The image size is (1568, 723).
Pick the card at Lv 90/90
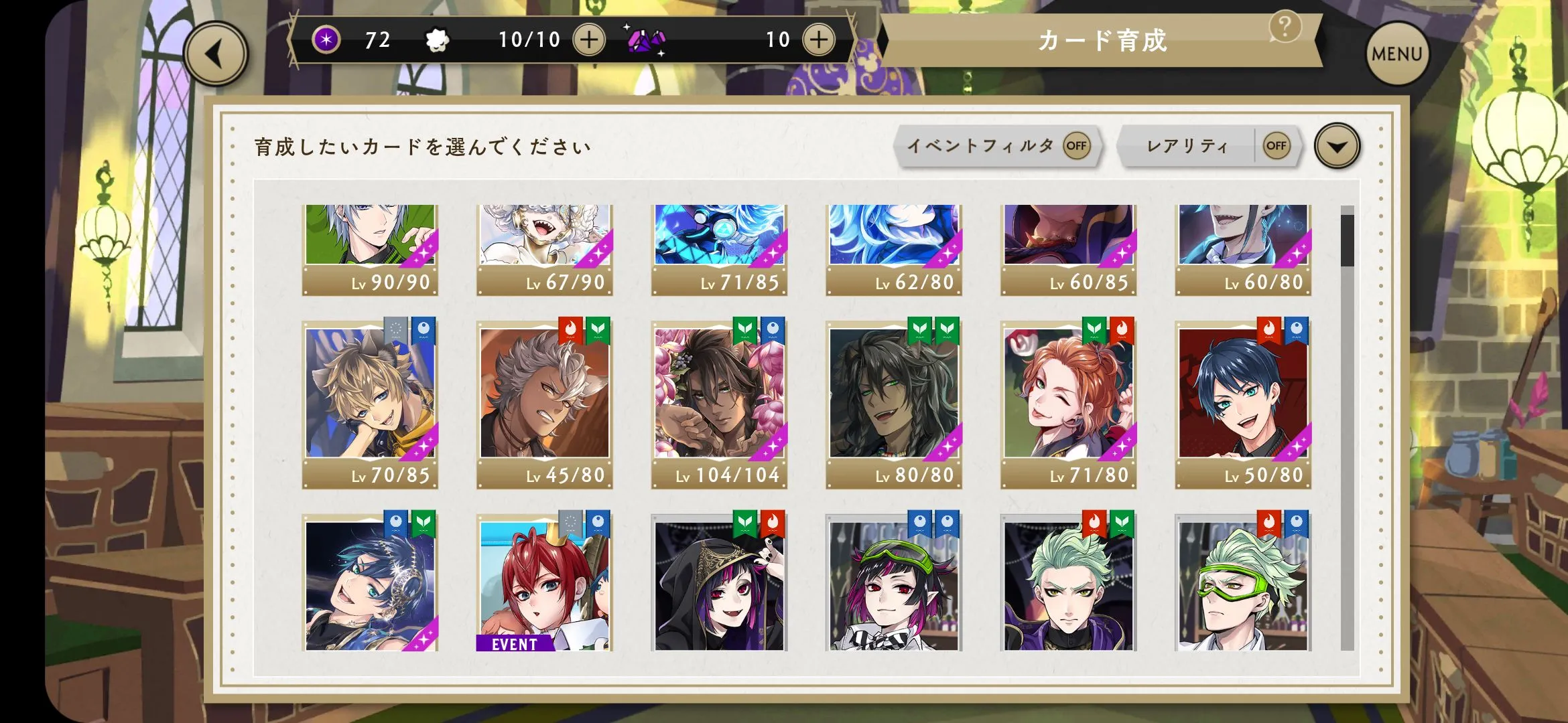(370, 250)
